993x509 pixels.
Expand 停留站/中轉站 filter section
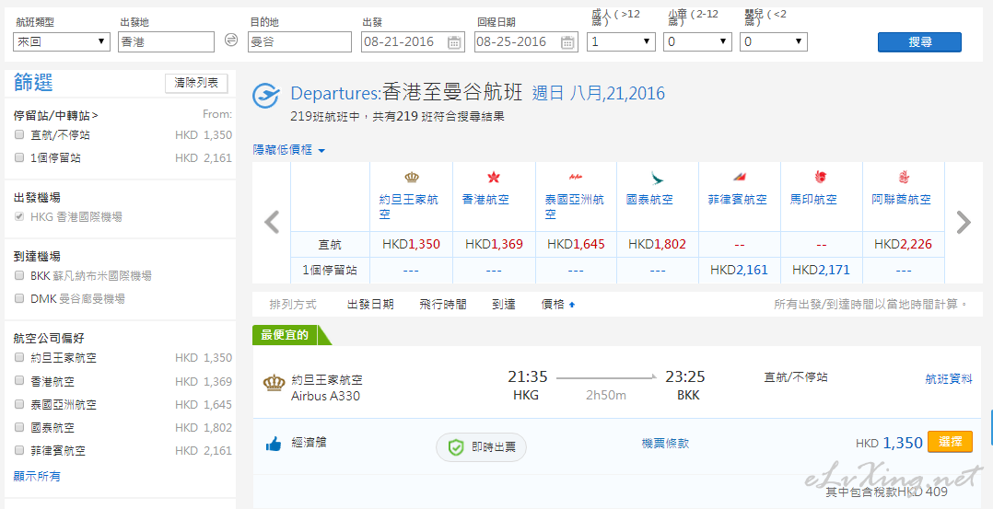[x=55, y=115]
